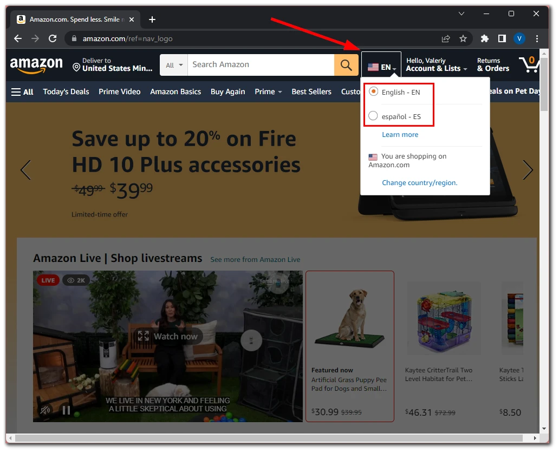This screenshot has height=453, width=559.
Task: Click Change country/region link
Action: 420,183
